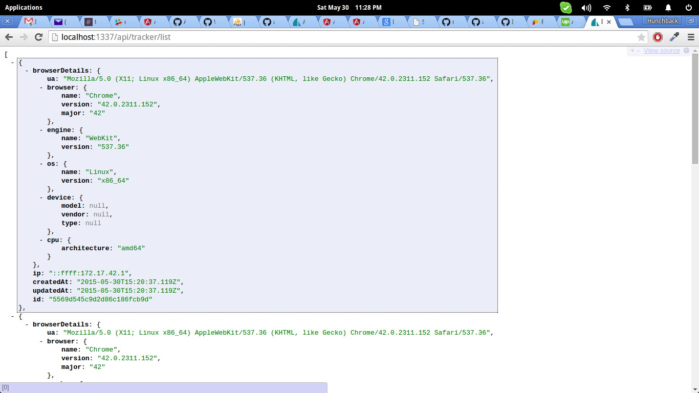Click the updatedAt timestamp value
This screenshot has height=393, width=699.
pos(129,291)
